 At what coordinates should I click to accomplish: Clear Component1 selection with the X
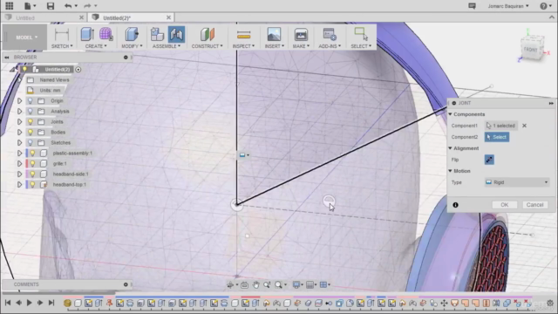point(524,126)
